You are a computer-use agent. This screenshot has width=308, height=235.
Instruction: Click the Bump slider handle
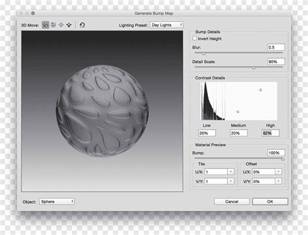283,159
